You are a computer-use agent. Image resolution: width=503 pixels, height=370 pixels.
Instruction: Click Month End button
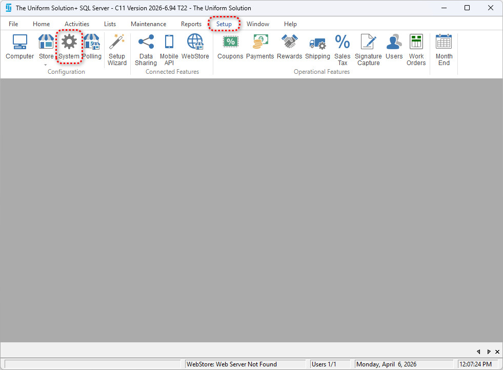tap(444, 50)
